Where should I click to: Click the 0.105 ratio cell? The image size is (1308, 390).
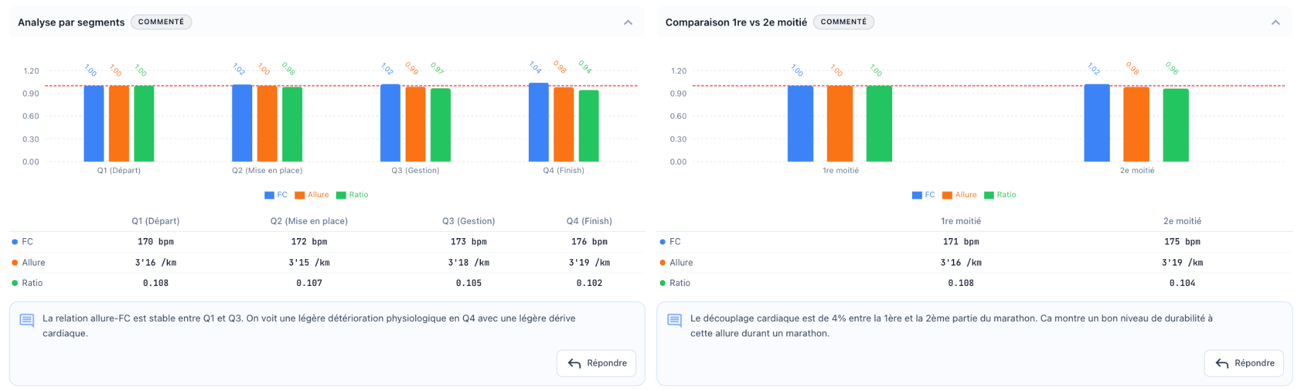469,283
